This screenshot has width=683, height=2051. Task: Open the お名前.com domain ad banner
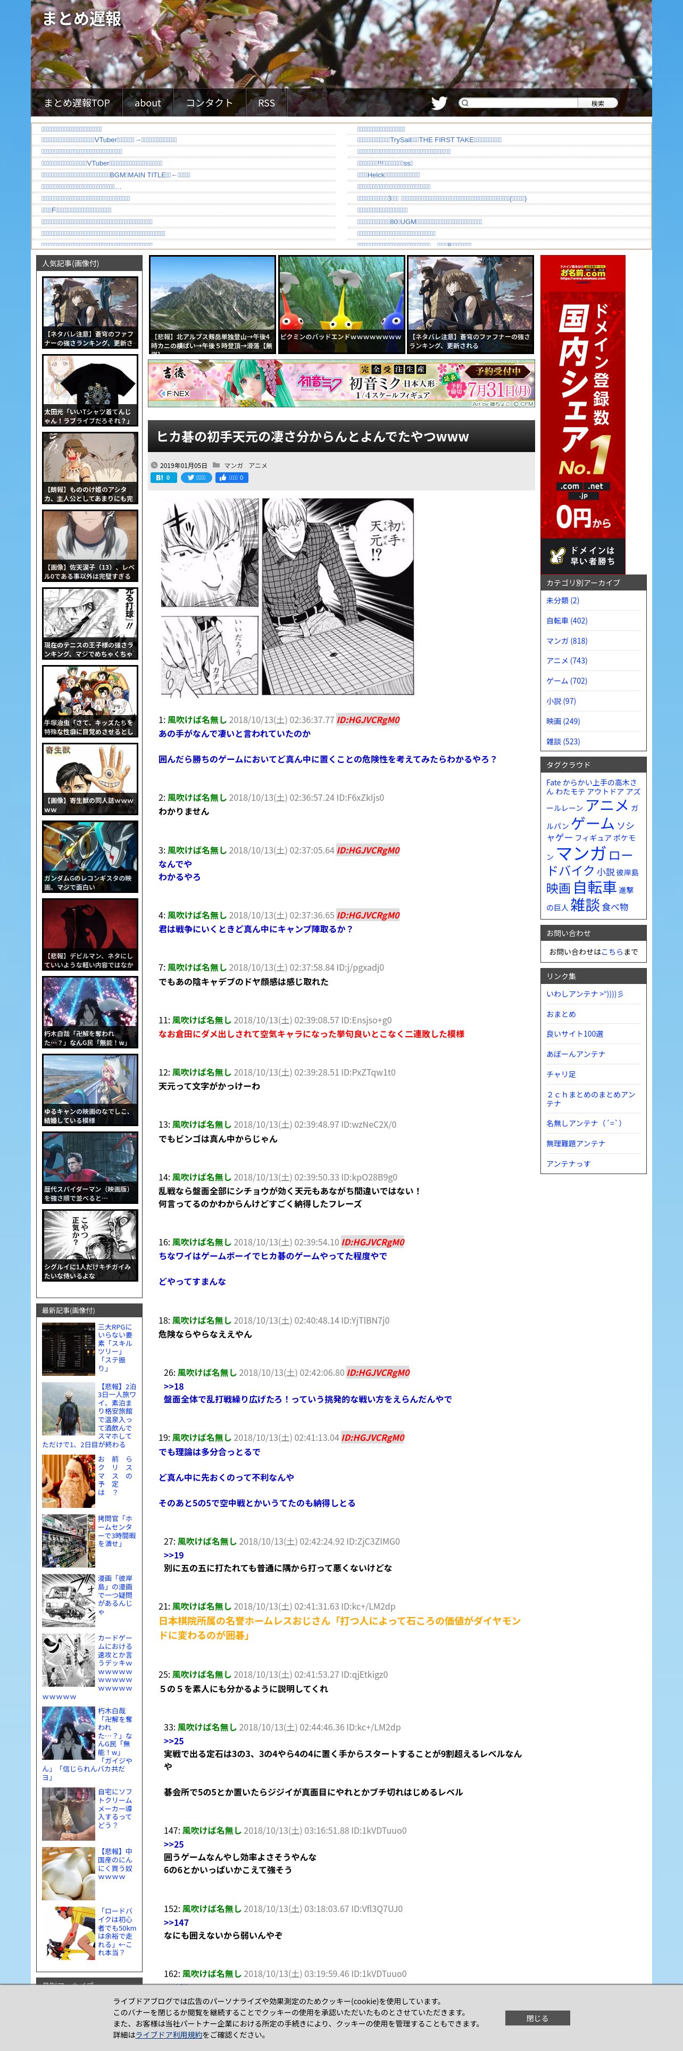coord(583,414)
